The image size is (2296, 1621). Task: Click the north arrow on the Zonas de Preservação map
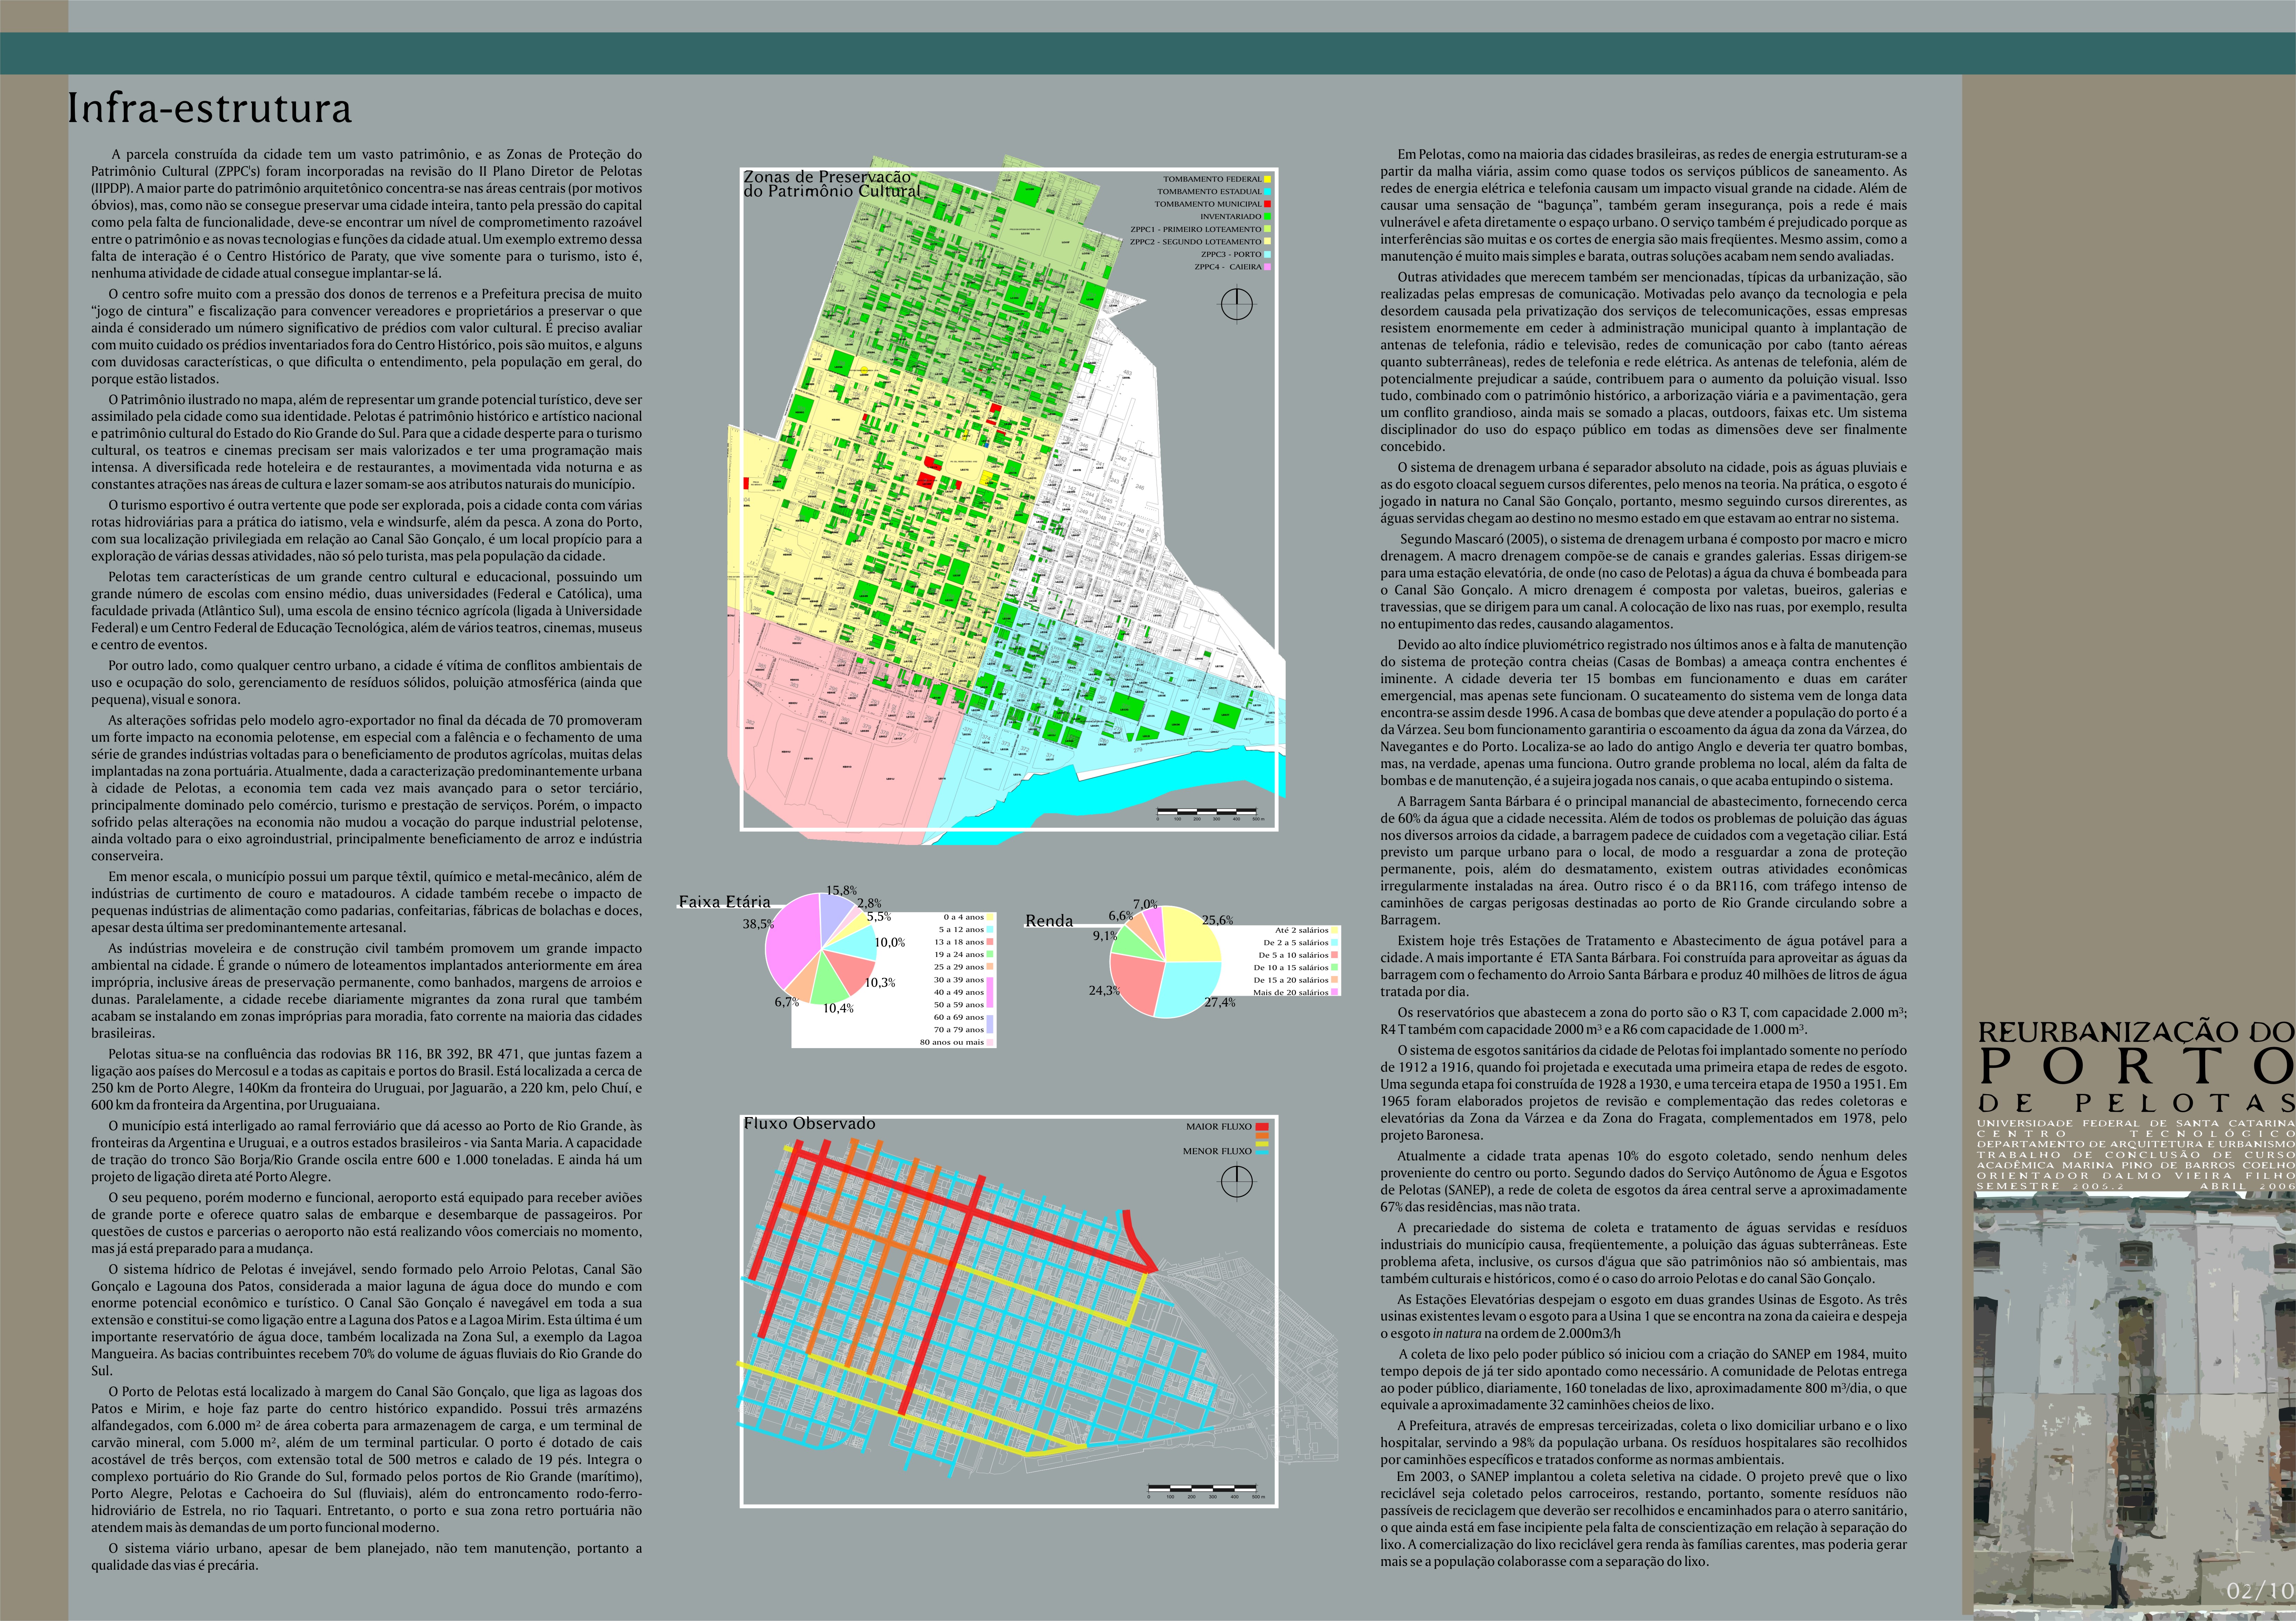[x=1237, y=305]
